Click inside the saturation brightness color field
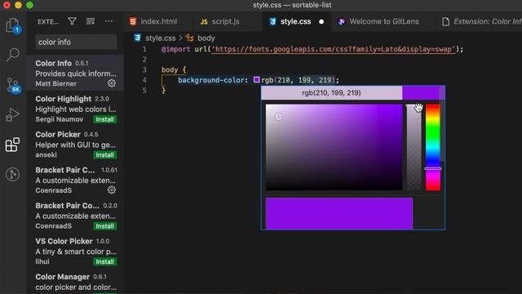The image size is (522, 294). 334,147
